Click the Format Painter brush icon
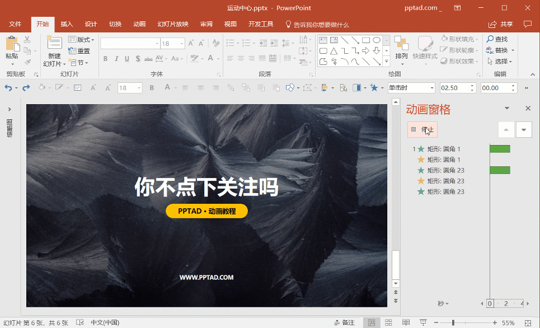The image size is (540, 328). 27,62
